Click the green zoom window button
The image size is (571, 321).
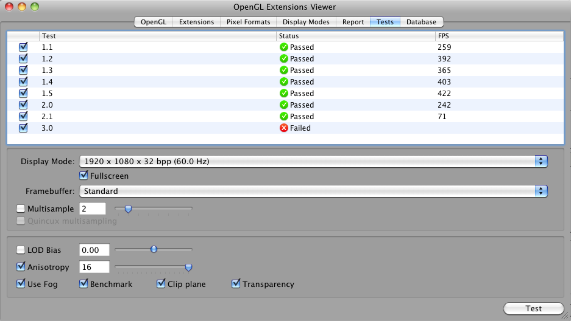coord(35,7)
